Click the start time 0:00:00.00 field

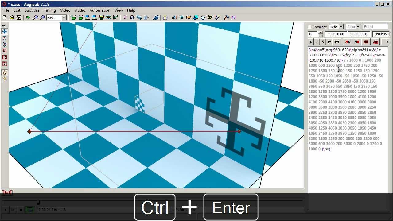point(336,34)
